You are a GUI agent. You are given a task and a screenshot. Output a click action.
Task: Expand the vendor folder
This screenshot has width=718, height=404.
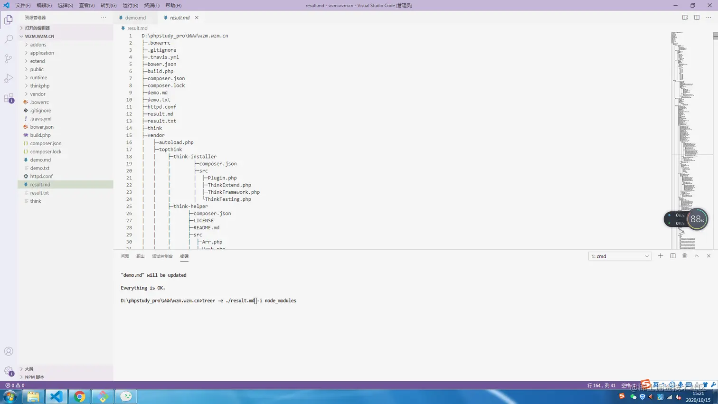pos(66,94)
